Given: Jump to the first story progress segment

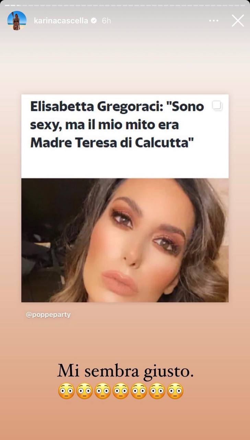Looking at the screenshot, I should click(x=7, y=5).
